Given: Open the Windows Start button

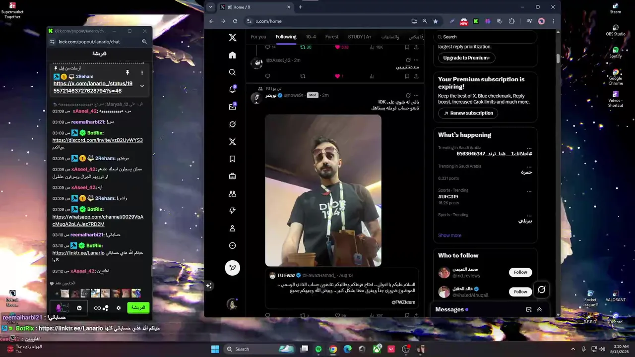Looking at the screenshot, I should point(215,349).
